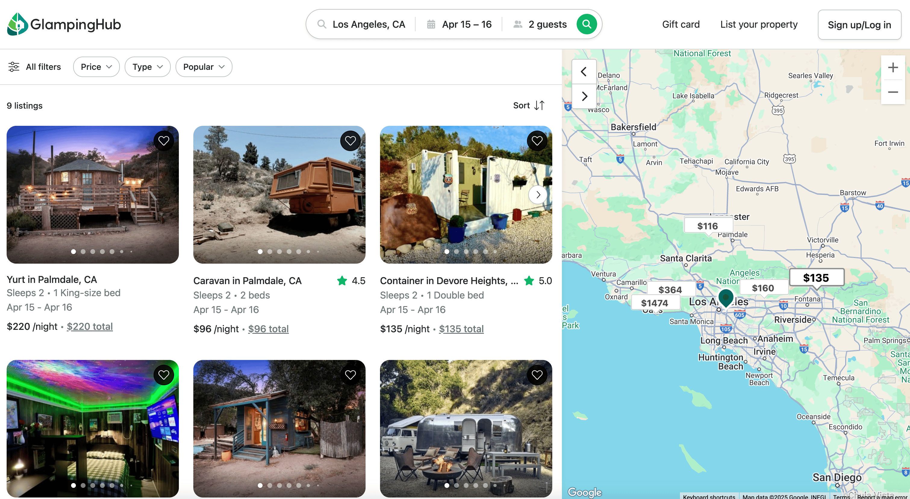Click the Sign up/Log in button
910x499 pixels.
859,25
